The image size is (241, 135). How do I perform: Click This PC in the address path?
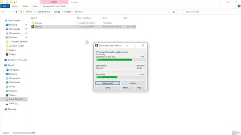coord(29,12)
